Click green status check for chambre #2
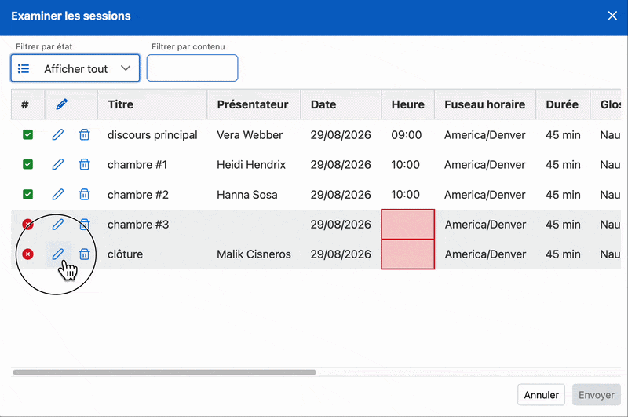The height and width of the screenshot is (417, 628). [27, 194]
